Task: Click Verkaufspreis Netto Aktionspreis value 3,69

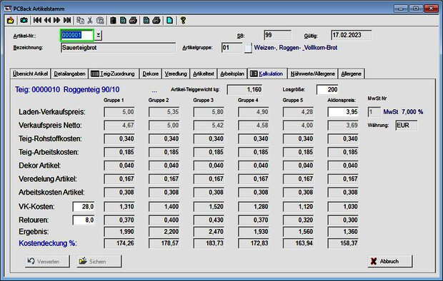Action: 343,126
